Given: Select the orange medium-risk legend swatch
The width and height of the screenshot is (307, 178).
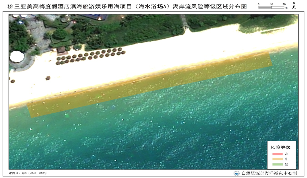Looking at the screenshot, I should pyautogui.click(x=277, y=159).
